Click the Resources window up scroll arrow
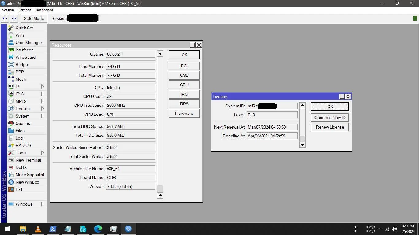 [160, 54]
